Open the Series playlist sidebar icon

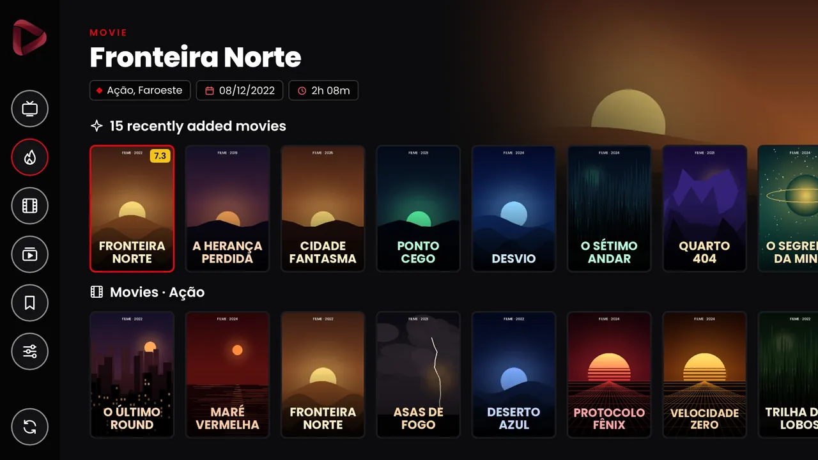tap(30, 254)
